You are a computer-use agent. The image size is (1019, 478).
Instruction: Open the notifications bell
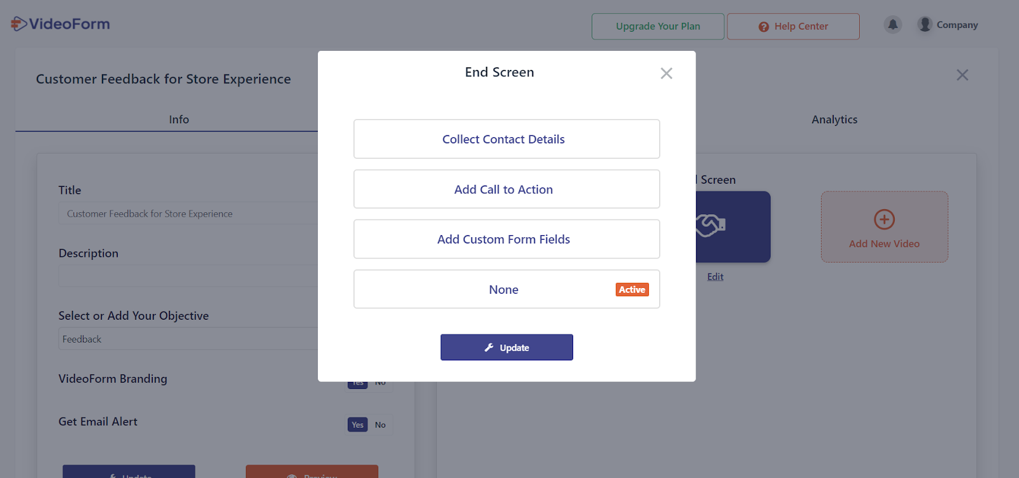pos(893,25)
